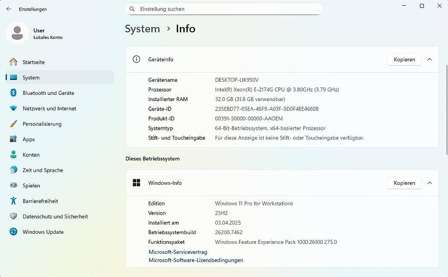The image size is (448, 277).
Task: Select Netzwerk und Internet in sidebar
Action: point(49,108)
